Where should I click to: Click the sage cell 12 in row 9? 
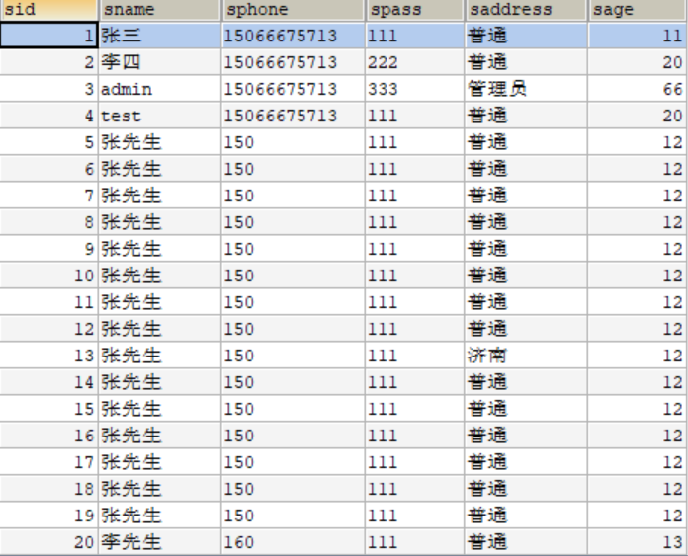tap(638, 249)
